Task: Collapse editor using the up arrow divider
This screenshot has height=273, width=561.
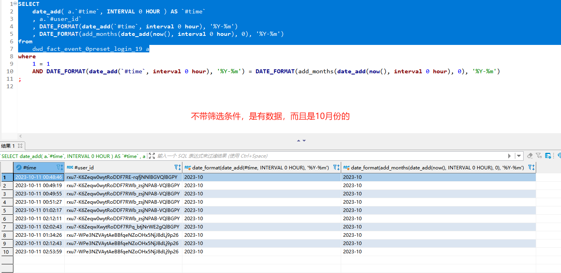Action: [x=299, y=141]
